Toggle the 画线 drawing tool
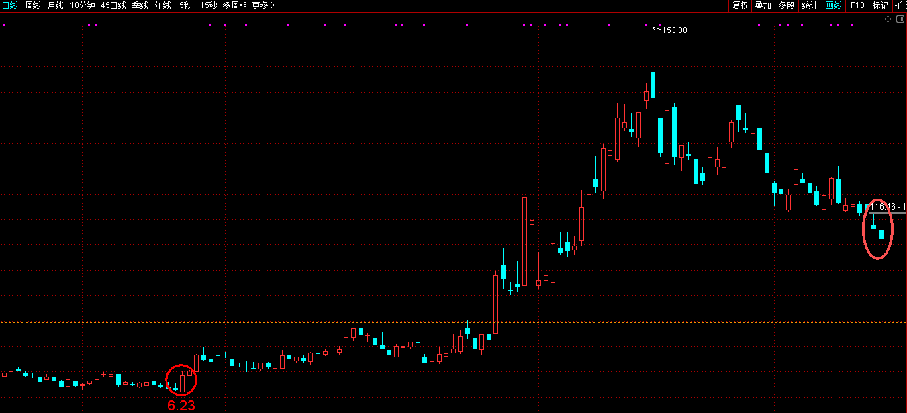 833,5
